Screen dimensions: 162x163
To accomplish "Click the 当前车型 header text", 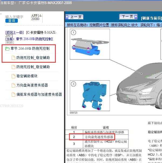I will coord(36,3).
